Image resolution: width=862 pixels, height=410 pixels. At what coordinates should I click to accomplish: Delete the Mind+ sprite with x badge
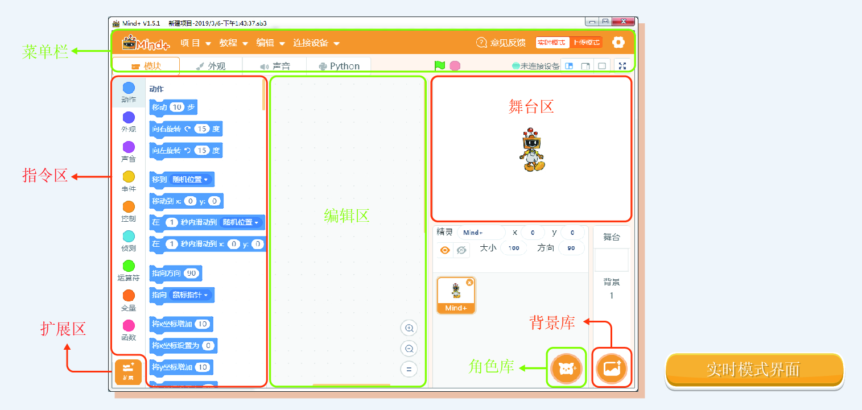tap(469, 283)
